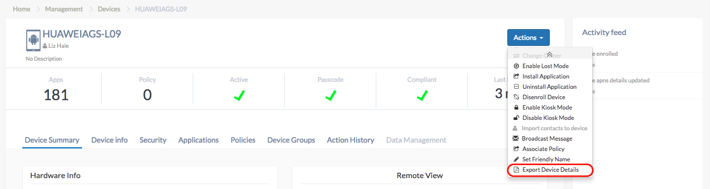Open the Data Management tab
This screenshot has width=710, height=189.
[x=416, y=140]
